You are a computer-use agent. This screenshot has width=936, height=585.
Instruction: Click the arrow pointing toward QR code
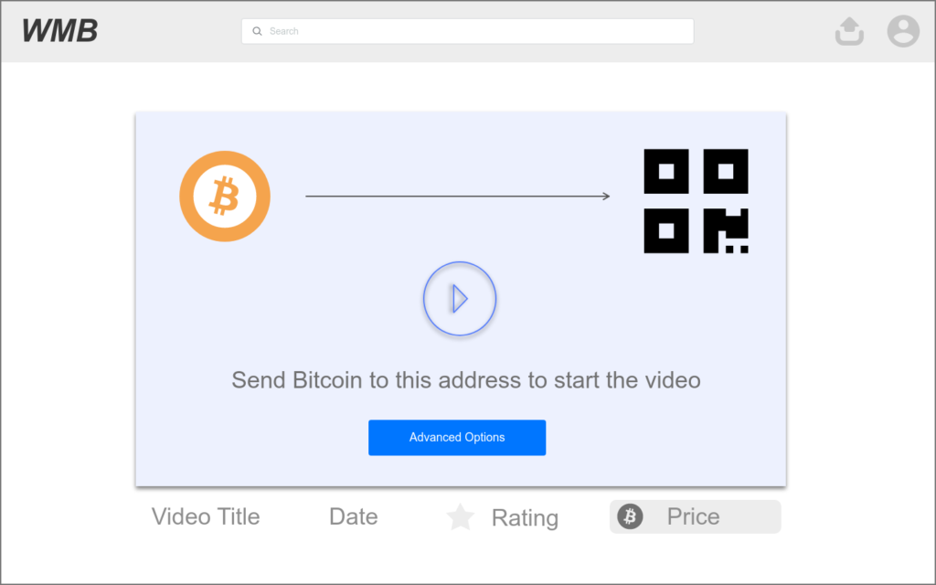coord(458,196)
